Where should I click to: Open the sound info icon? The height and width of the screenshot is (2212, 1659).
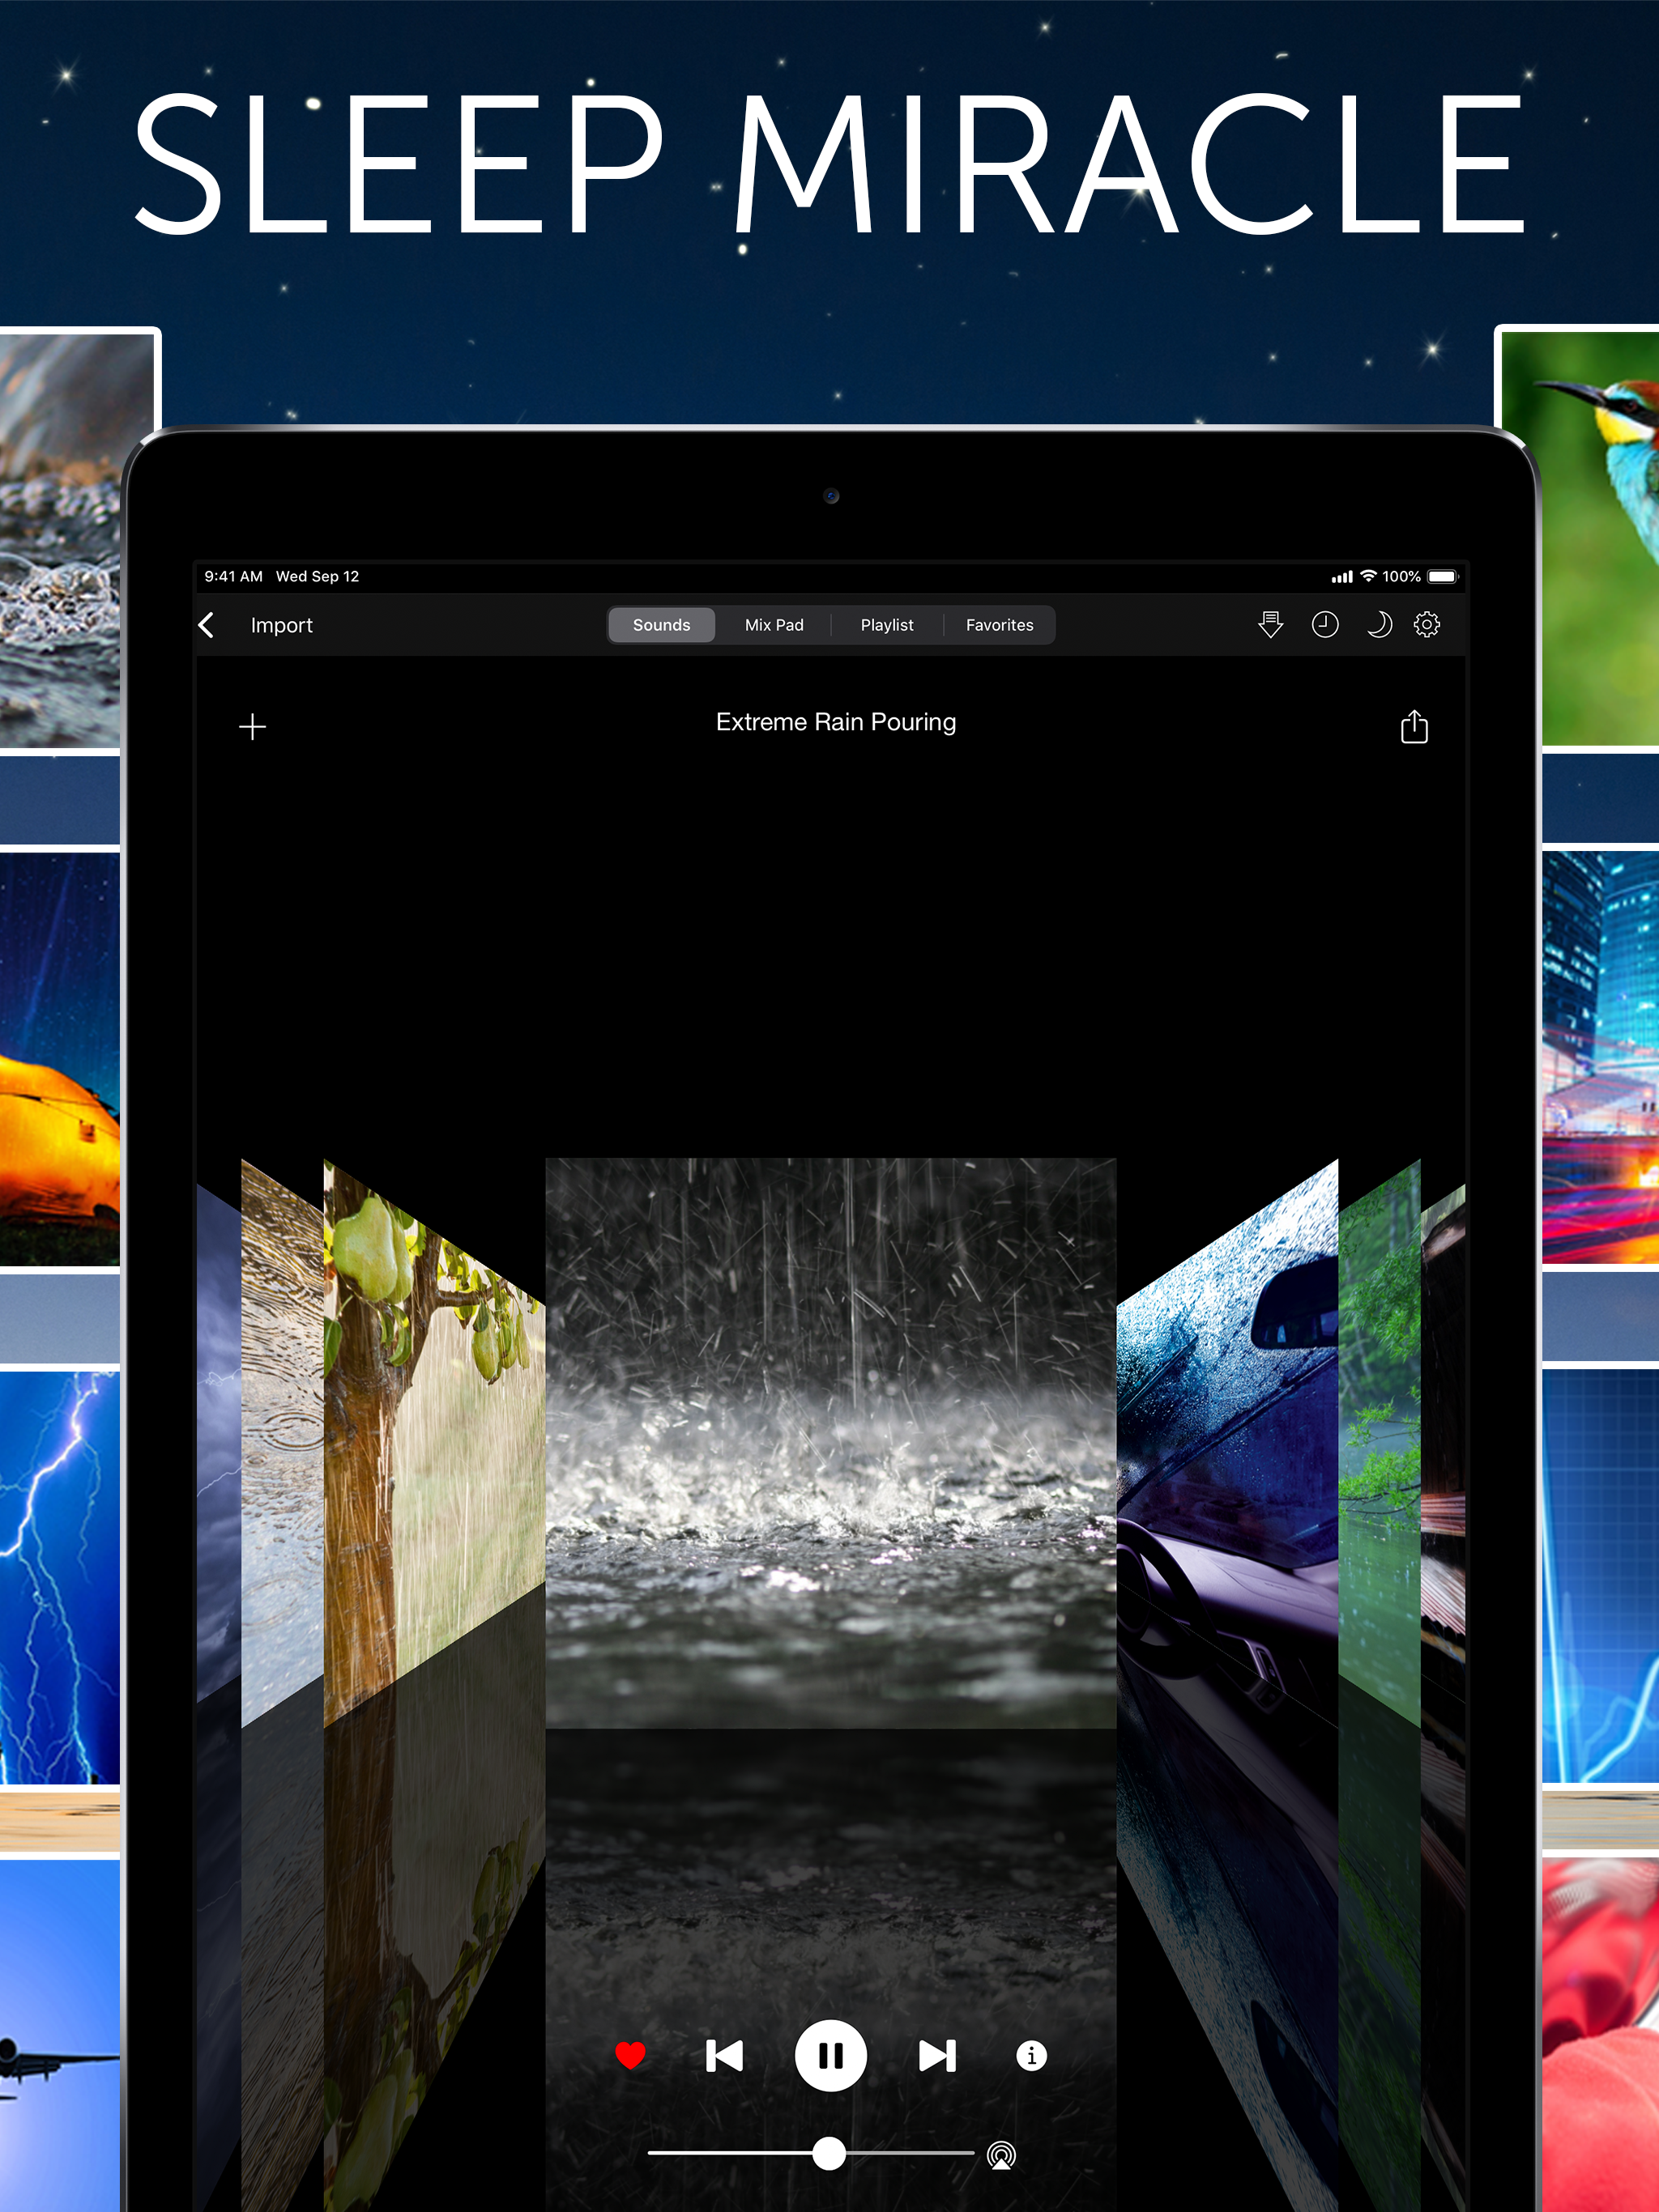coord(1030,2056)
